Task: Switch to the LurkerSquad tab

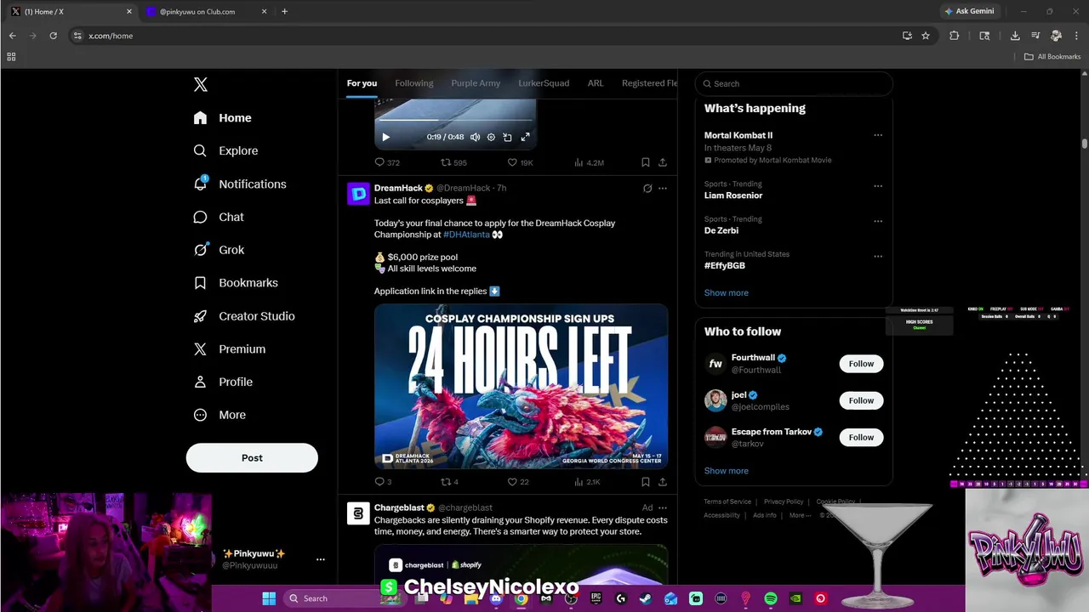Action: pyautogui.click(x=544, y=83)
